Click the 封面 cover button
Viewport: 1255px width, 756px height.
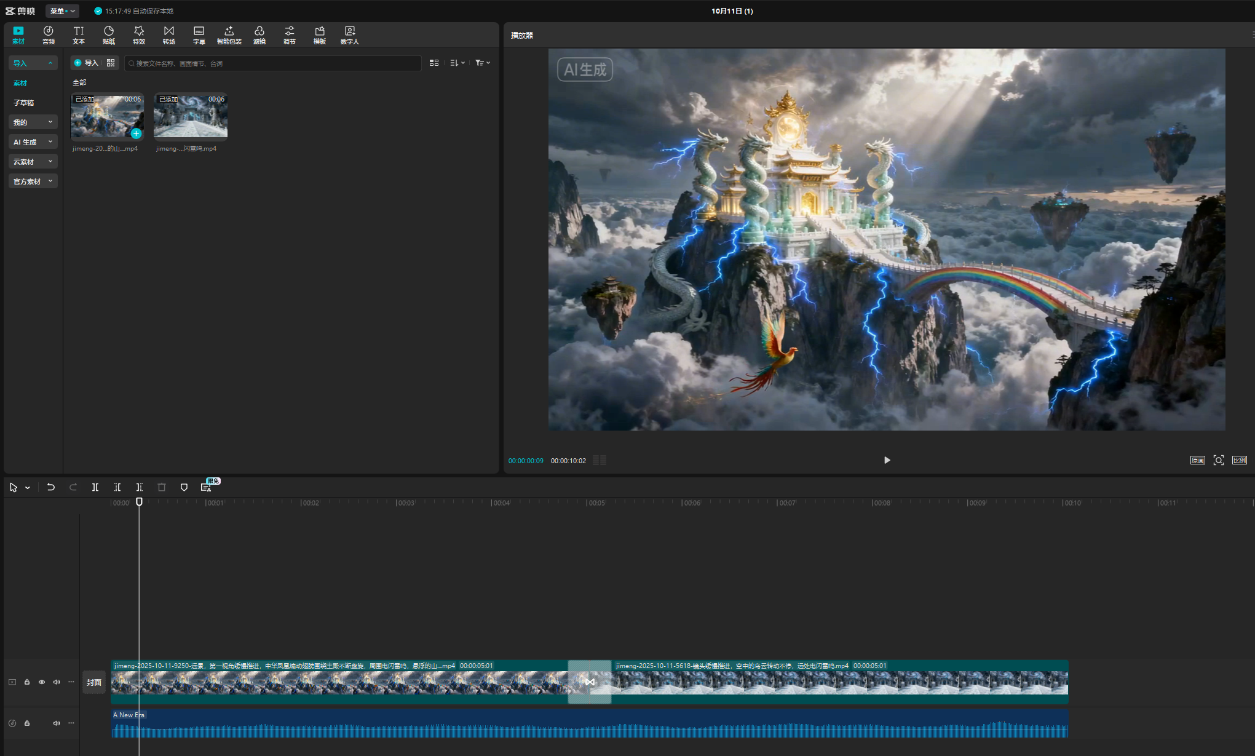point(94,682)
